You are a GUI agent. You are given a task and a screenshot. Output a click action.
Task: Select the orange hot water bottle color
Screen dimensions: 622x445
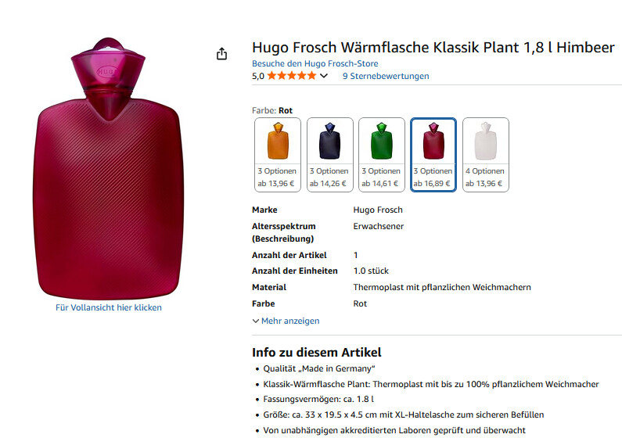click(278, 155)
